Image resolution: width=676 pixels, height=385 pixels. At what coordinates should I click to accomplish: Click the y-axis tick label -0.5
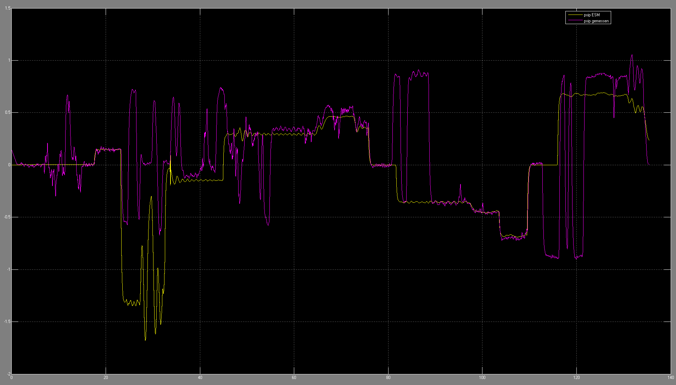tap(7, 217)
